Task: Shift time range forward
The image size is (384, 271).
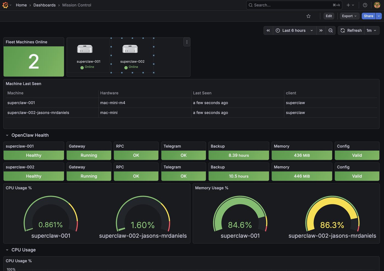Action: click(321, 30)
